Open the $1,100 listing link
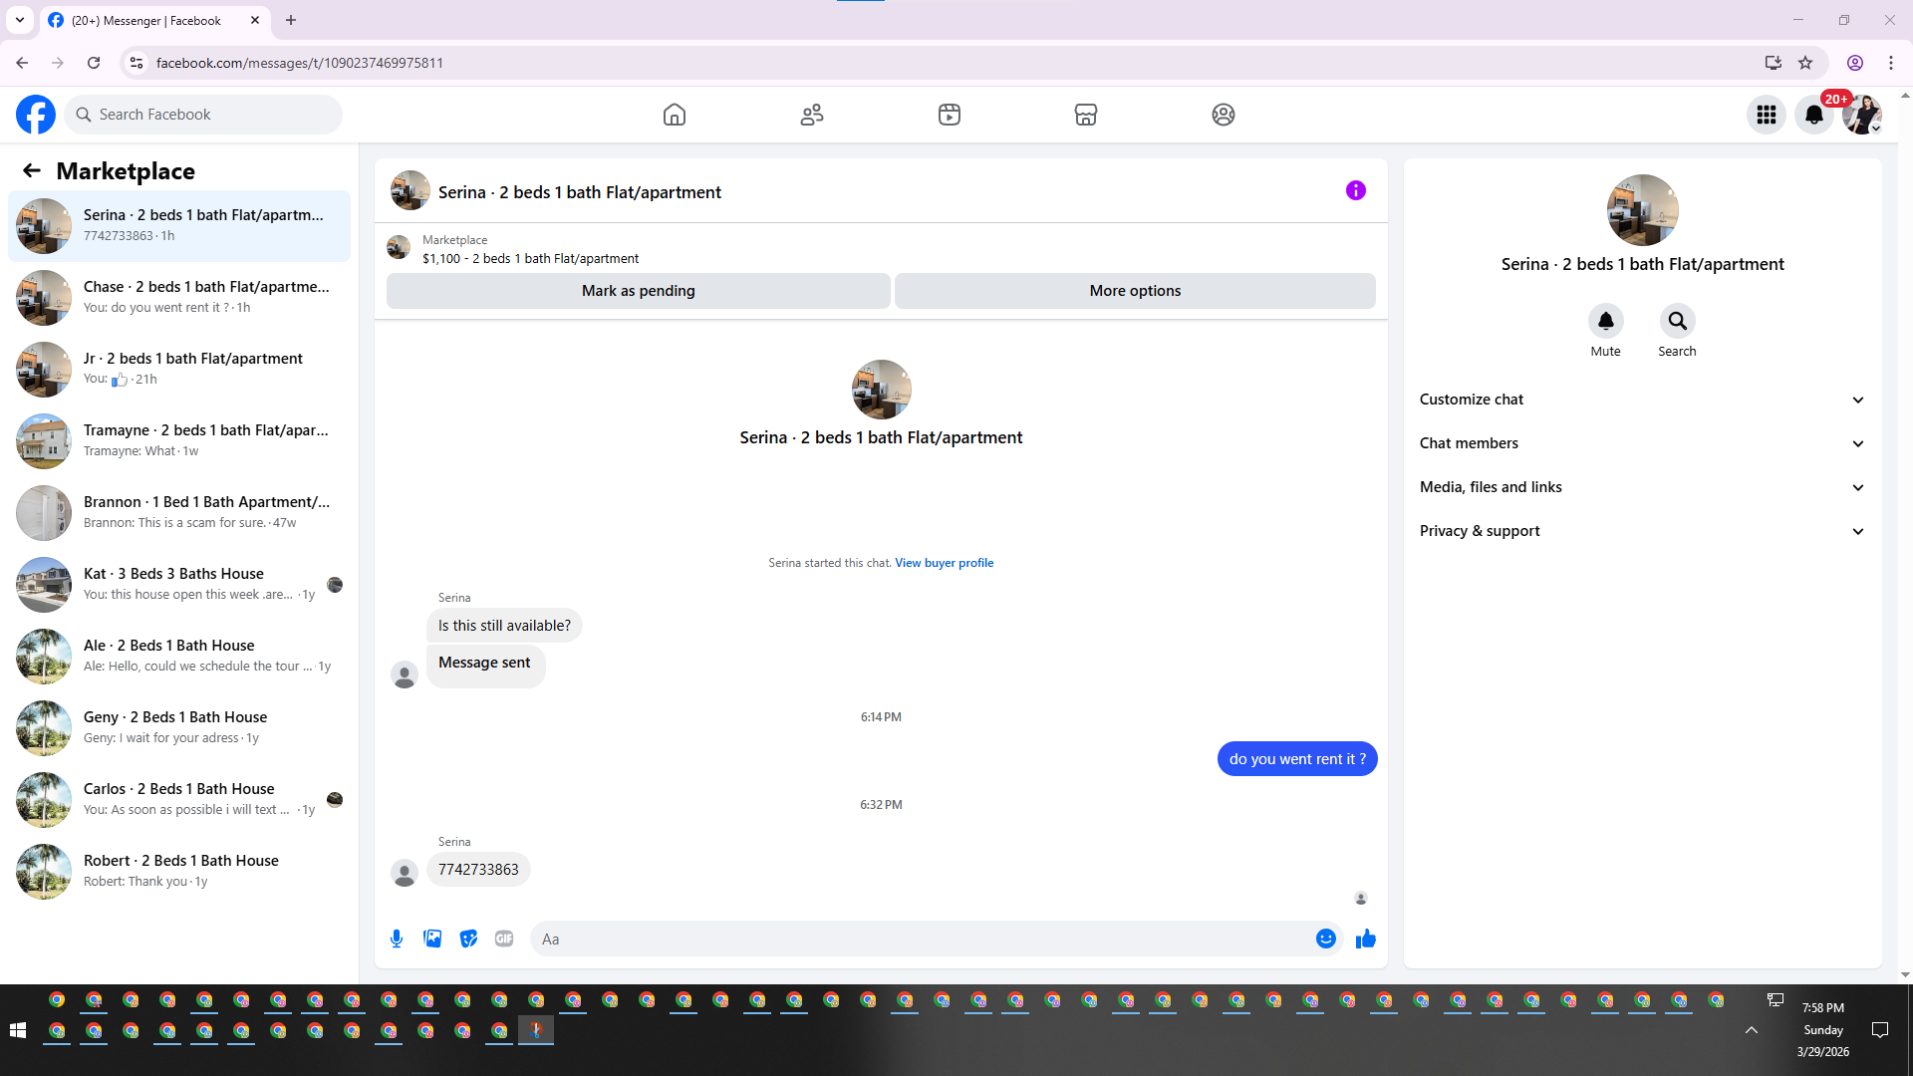 click(x=530, y=259)
